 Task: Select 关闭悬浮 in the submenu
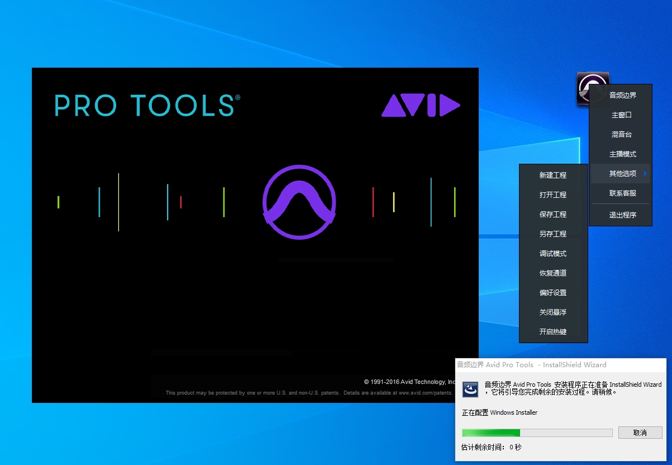(553, 312)
